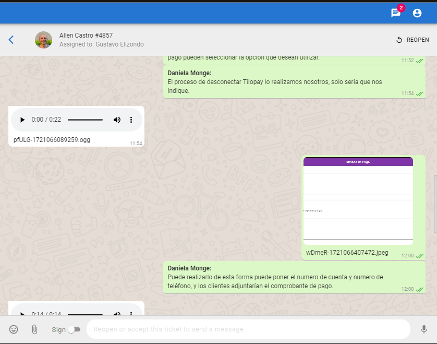The image size is (437, 344).
Task: Seek within the pfULG audio progress bar
Action: [x=85, y=120]
